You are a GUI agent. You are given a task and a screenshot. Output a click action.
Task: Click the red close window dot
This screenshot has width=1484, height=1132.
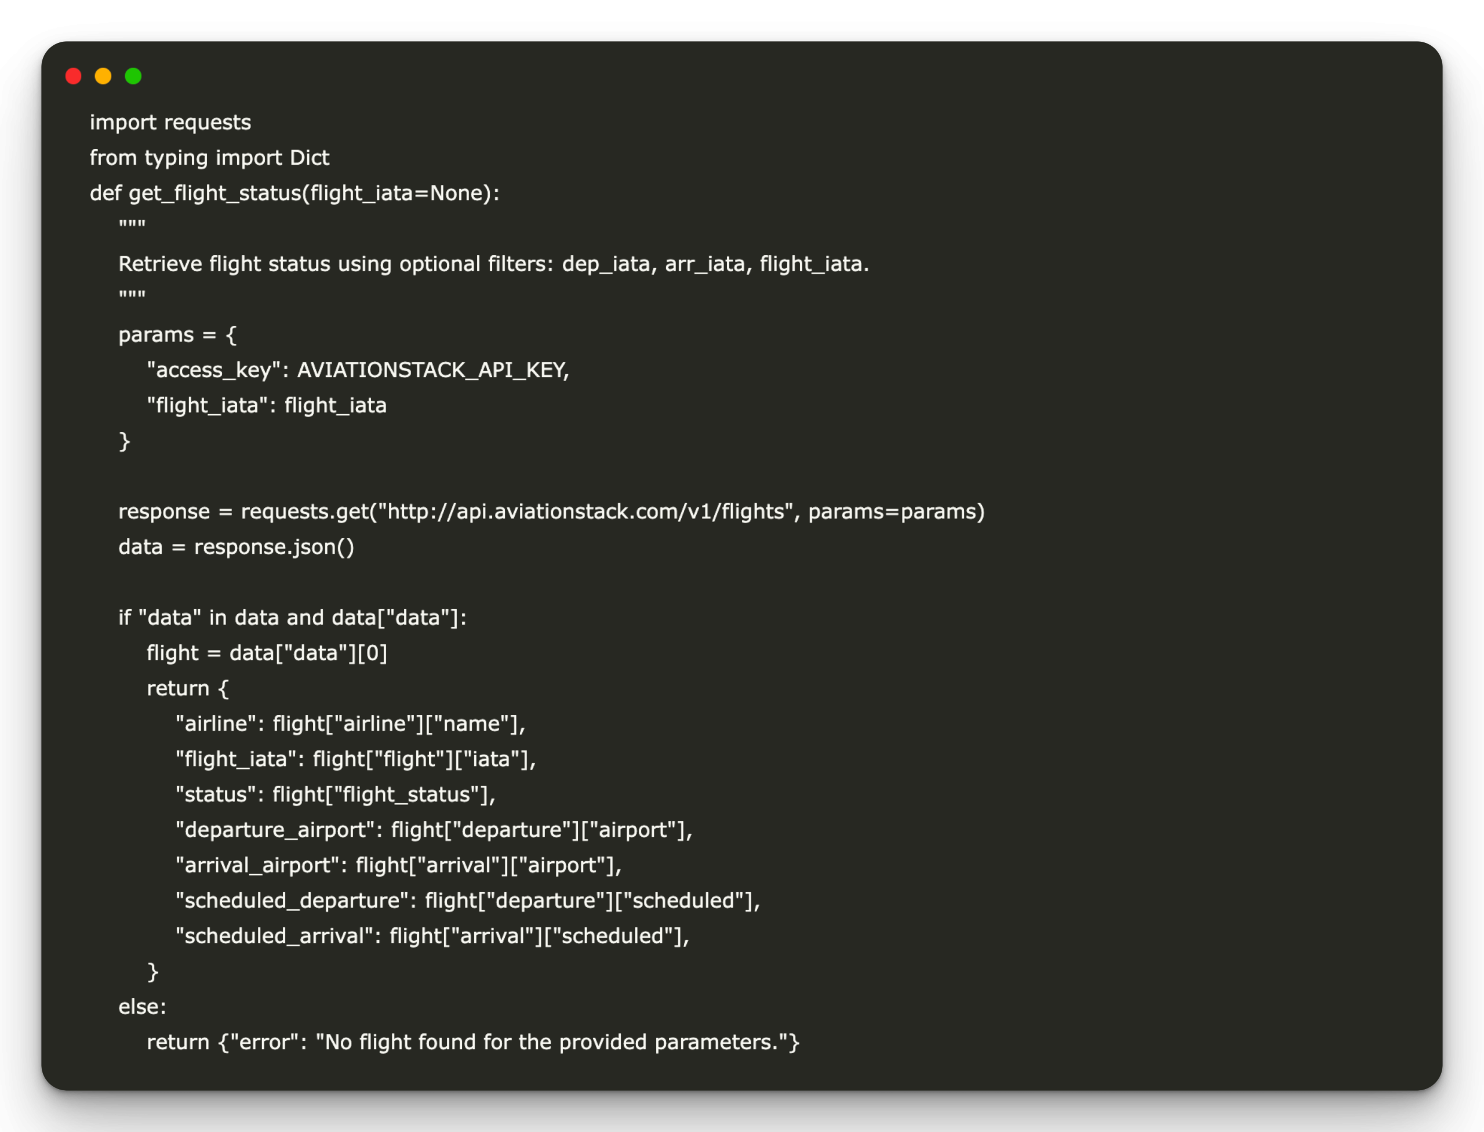74,76
